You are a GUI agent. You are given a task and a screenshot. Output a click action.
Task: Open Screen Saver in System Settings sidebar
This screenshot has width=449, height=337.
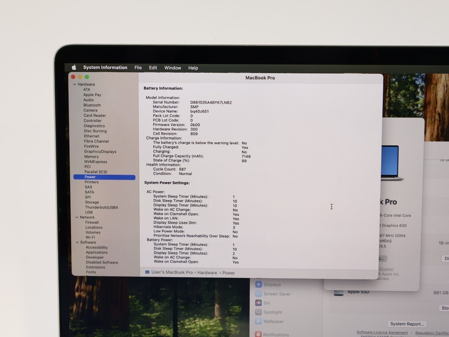[273, 294]
